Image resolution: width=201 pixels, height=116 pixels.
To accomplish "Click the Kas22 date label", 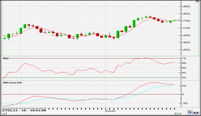I will (111, 111).
